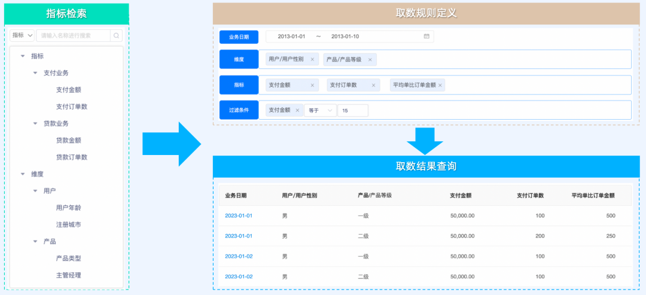Open the calendar icon in date range
The image size is (646, 295).
(426, 37)
